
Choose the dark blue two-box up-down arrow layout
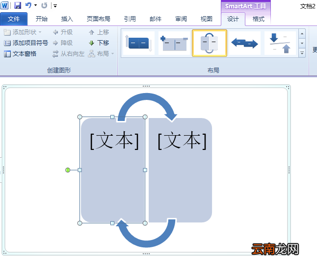click(x=139, y=43)
